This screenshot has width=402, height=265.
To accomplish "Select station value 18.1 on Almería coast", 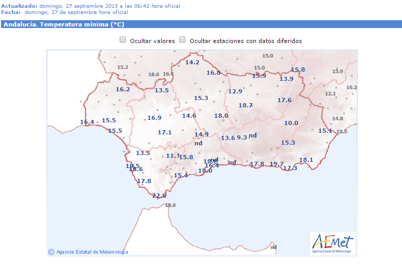I will 306,160.
